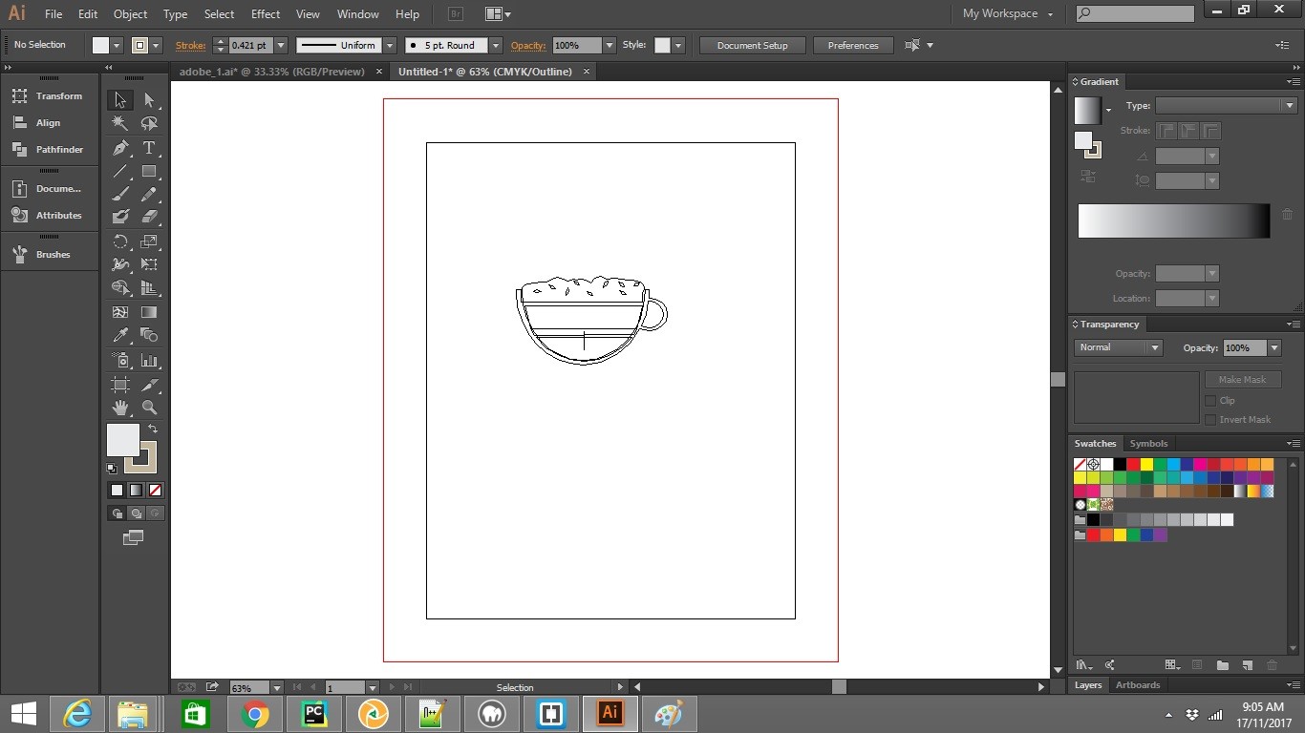The image size is (1305, 733).
Task: Open the fill color dropdown in control bar
Action: (118, 45)
